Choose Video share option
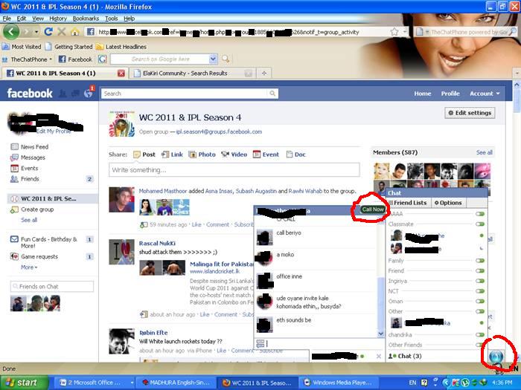Screen dimensions: 521x390 (234, 155)
